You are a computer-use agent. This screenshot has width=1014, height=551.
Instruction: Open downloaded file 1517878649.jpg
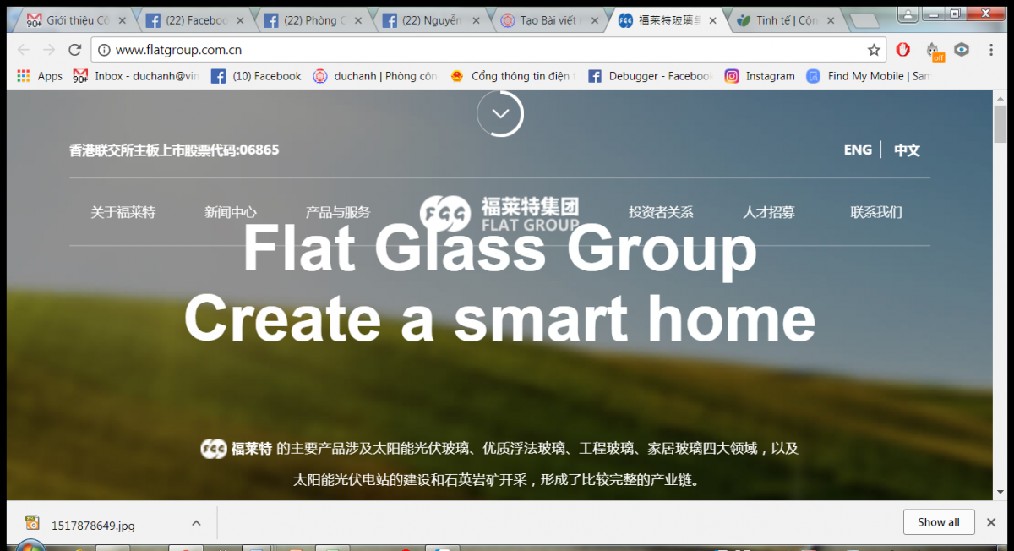click(93, 526)
